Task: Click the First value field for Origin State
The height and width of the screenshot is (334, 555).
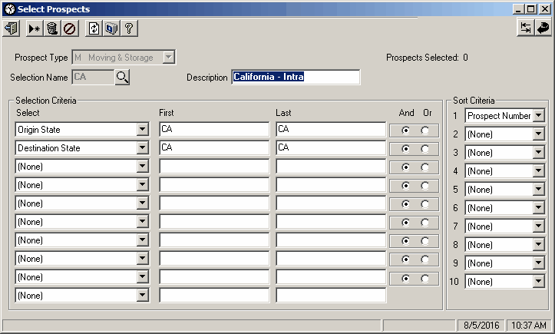Action: click(x=214, y=129)
